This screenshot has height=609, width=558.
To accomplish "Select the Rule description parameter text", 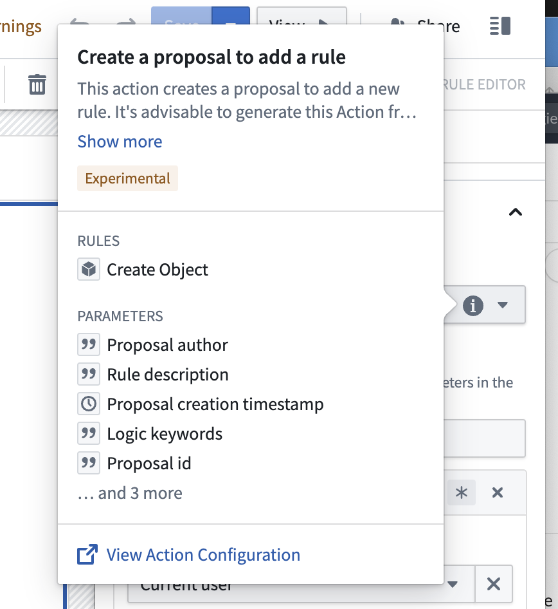I will click(168, 375).
